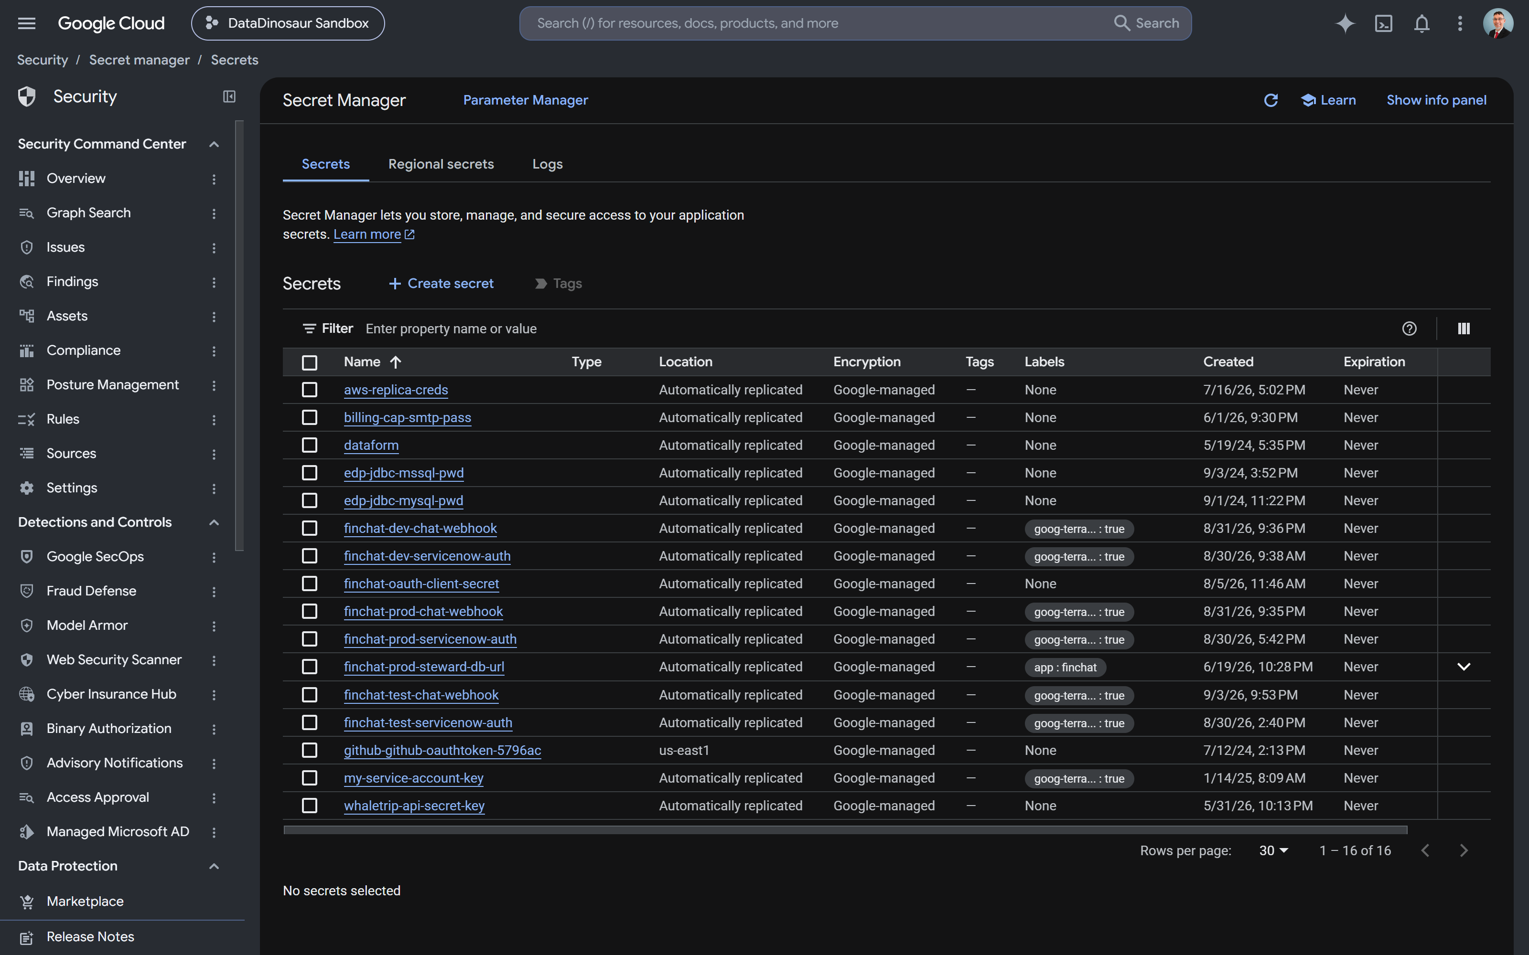This screenshot has width=1529, height=955.
Task: Check the finchat-oauth-client-secret row checkbox
Action: 310,584
